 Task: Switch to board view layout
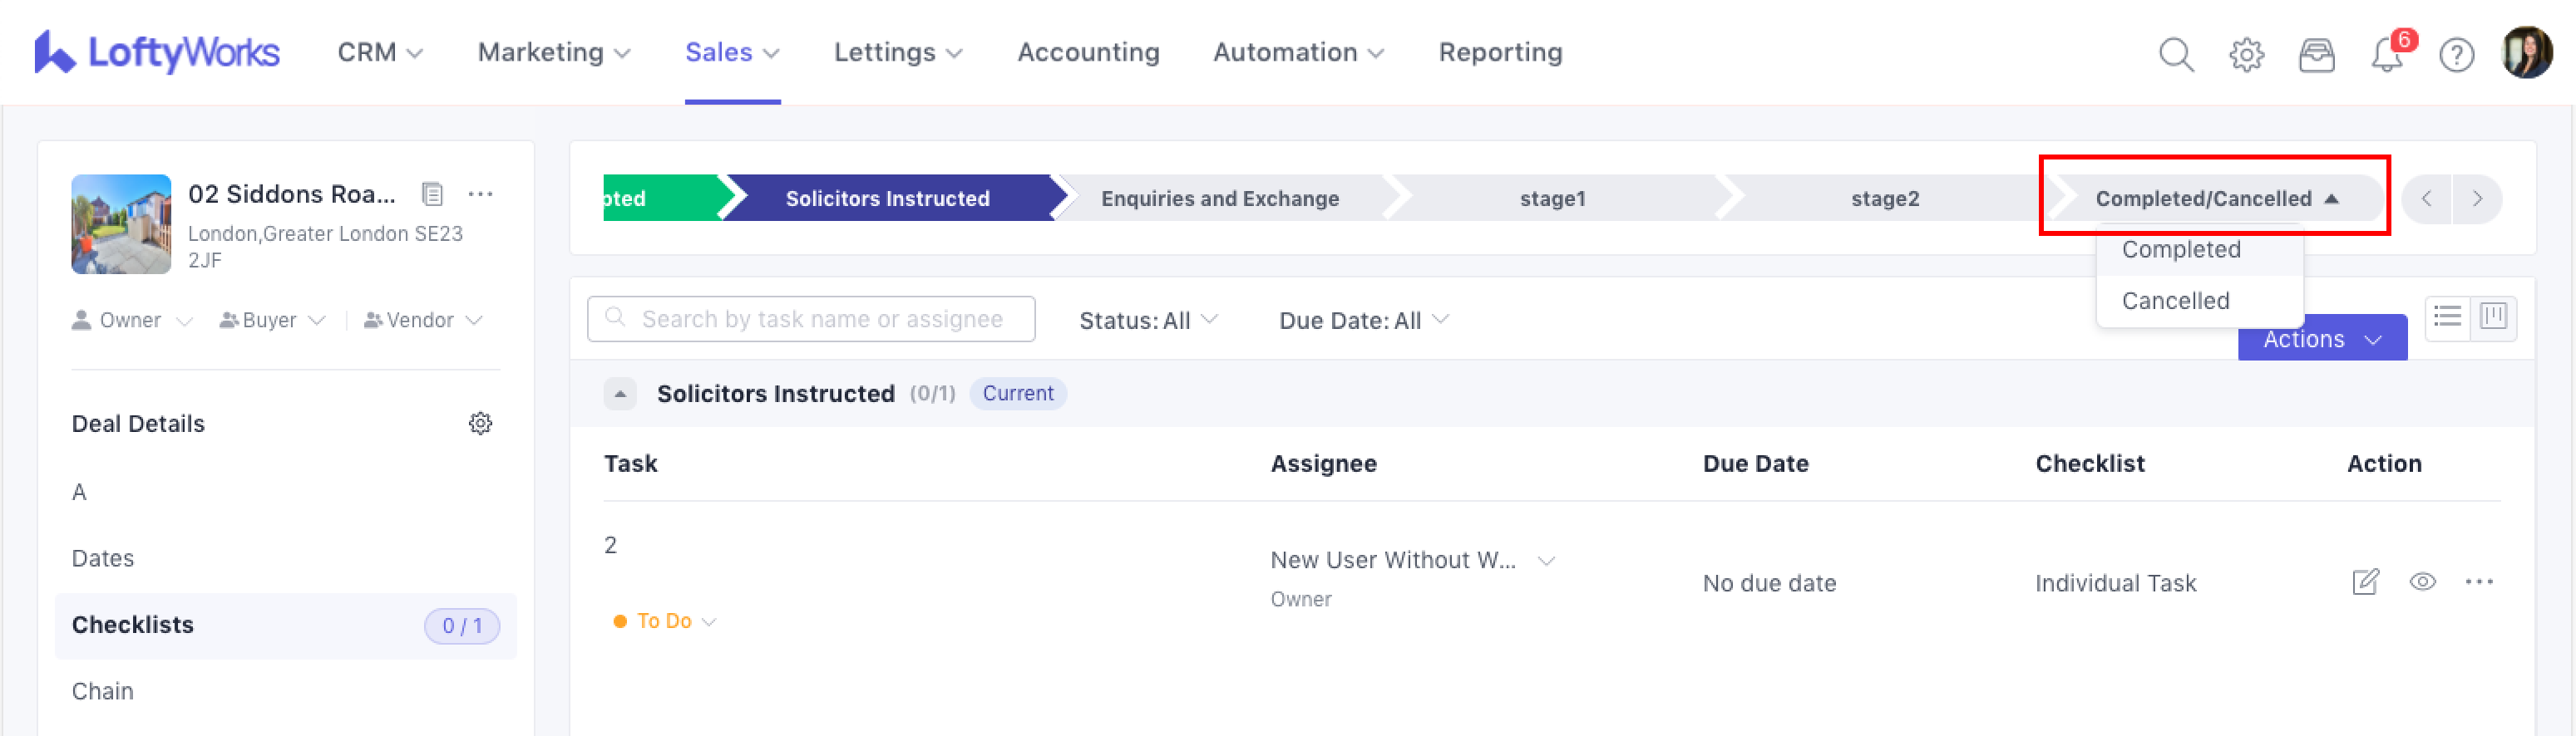pyautogui.click(x=2493, y=317)
